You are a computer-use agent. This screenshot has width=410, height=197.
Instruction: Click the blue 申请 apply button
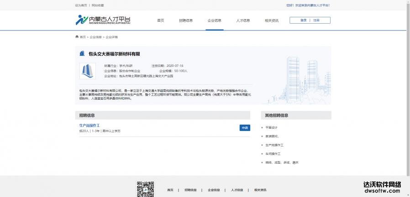pyautogui.click(x=245, y=128)
